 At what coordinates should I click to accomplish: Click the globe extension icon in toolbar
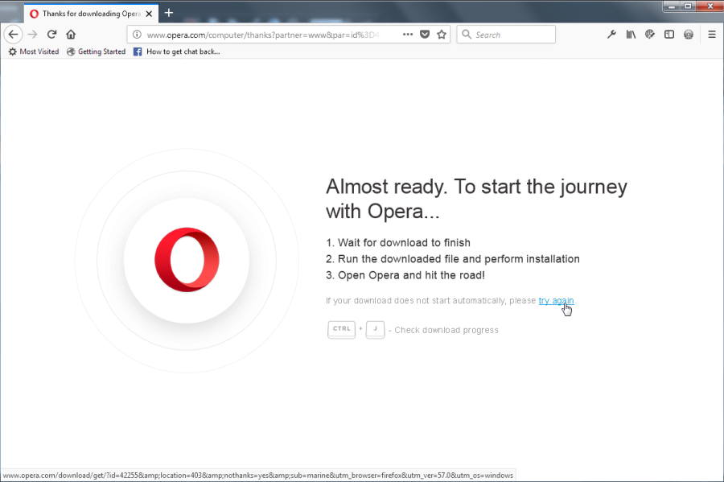[x=650, y=34]
